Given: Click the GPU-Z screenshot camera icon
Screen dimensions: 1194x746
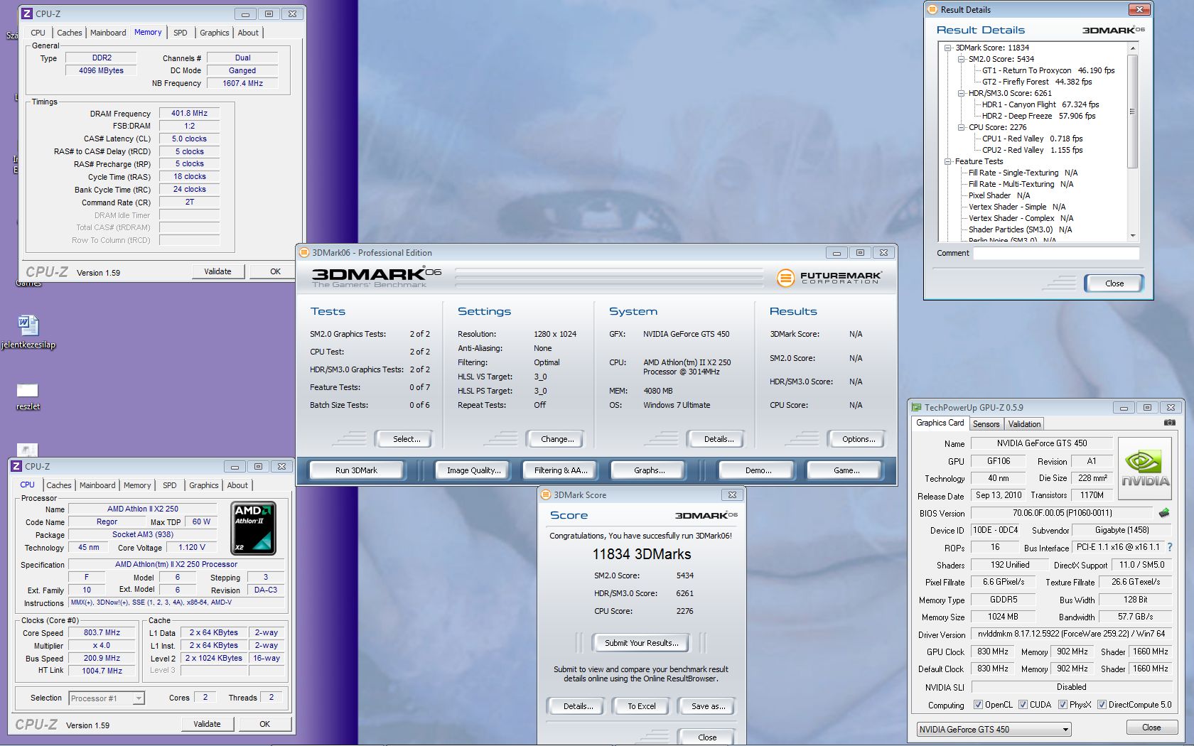Looking at the screenshot, I should (1169, 423).
